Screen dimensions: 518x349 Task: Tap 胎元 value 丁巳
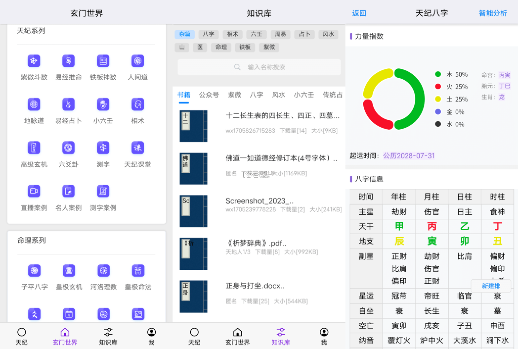click(505, 86)
